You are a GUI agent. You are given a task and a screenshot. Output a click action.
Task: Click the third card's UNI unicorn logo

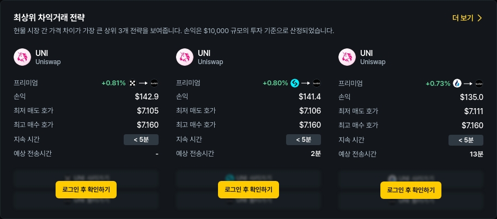[347, 57]
